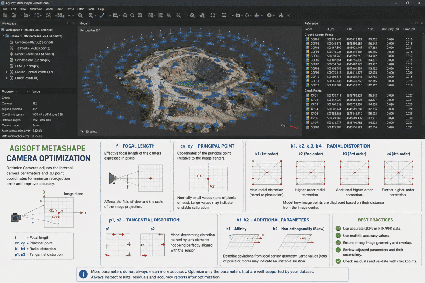This screenshot has height=283, width=425.
Task: Click green check beside 'Use accurate GCPs'
Action: point(338,228)
